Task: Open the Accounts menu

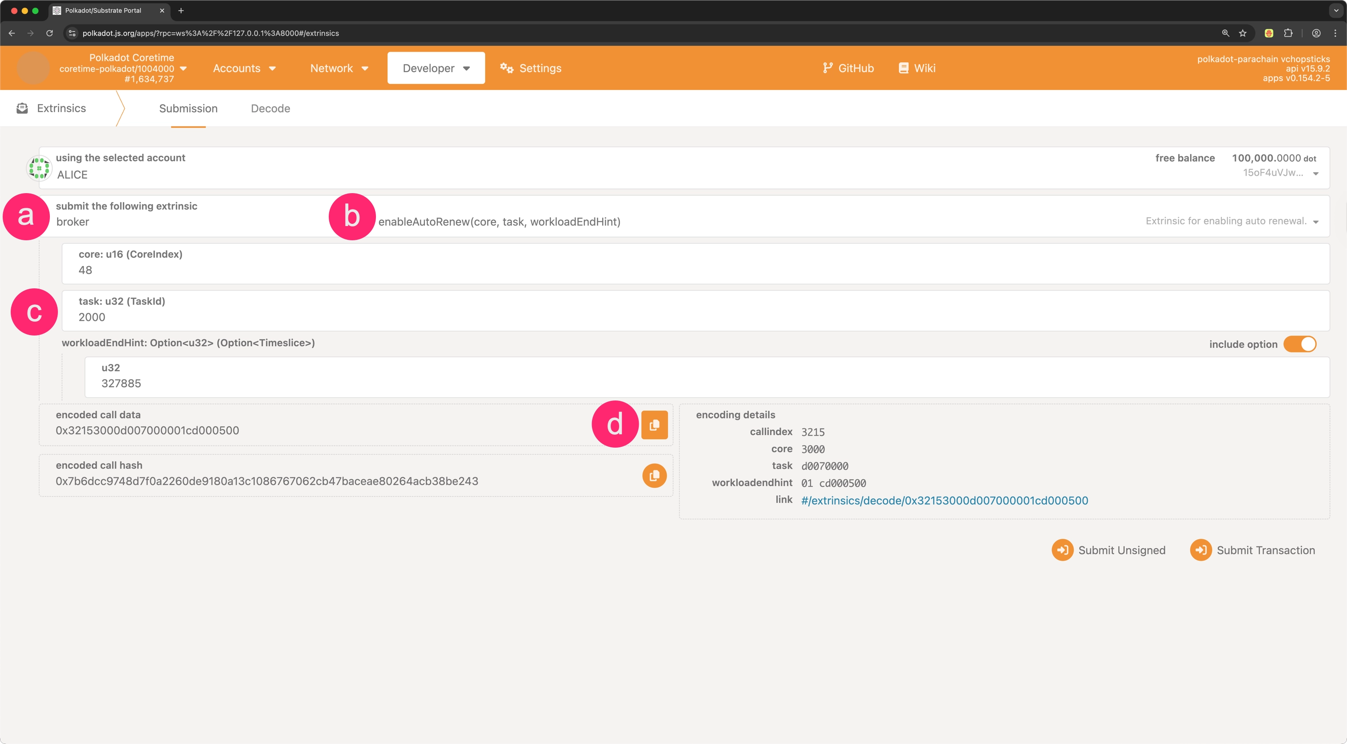Action: pyautogui.click(x=244, y=68)
